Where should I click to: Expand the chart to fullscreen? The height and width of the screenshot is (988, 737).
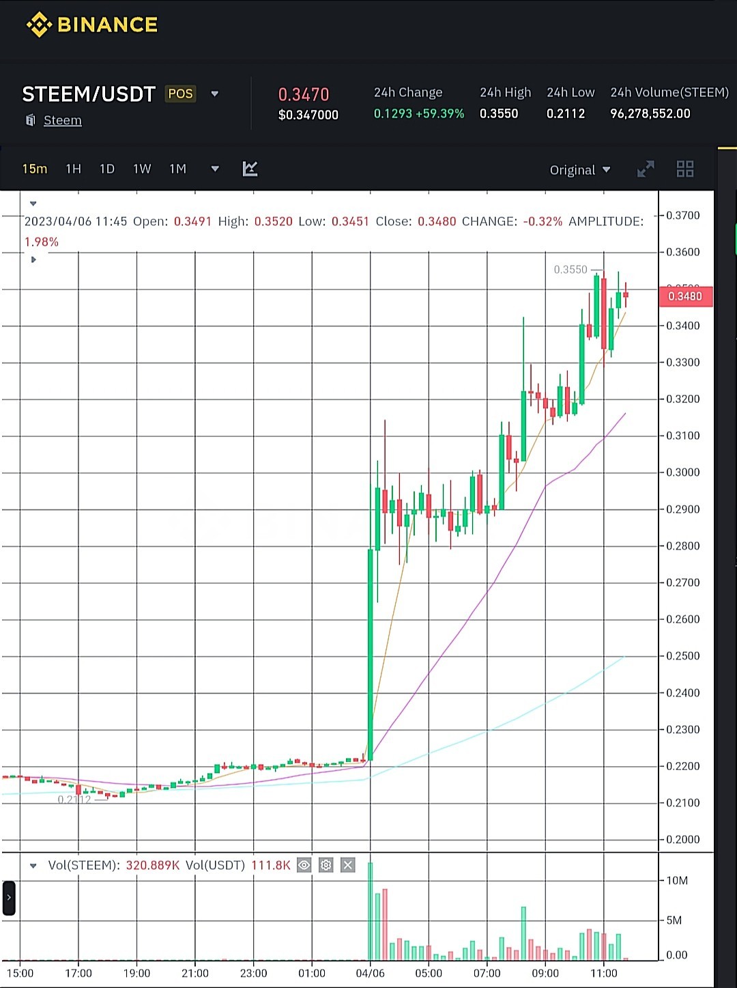point(646,169)
